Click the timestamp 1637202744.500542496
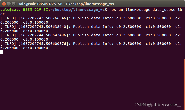Viewport: 185px width, 110px height. 43,35
